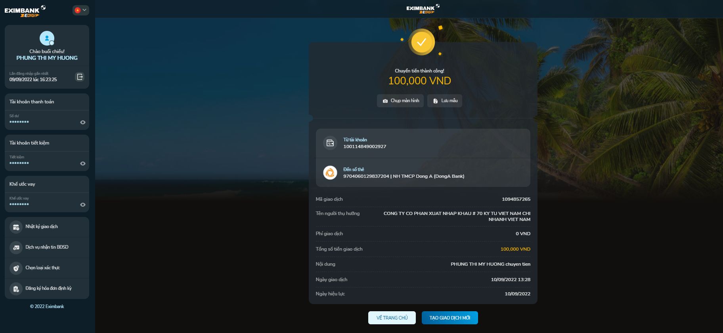Open the language flag dropdown

pos(80,10)
